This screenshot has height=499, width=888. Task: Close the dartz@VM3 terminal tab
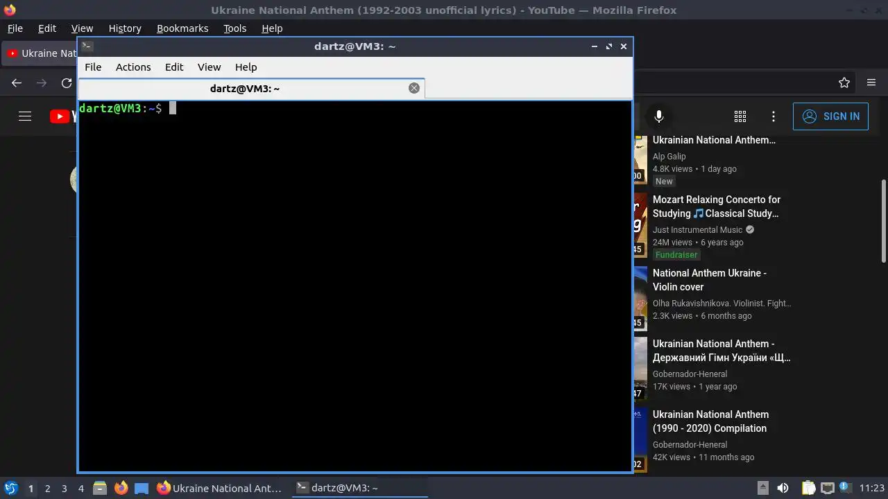click(414, 88)
